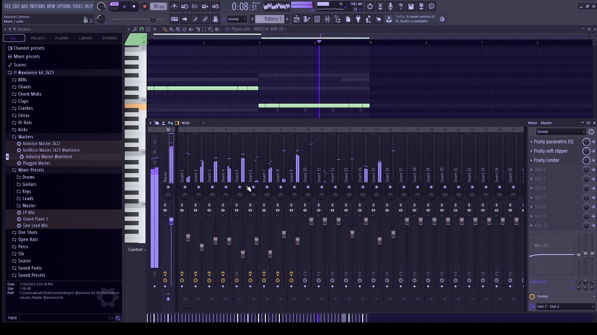This screenshot has width=597, height=335.
Task: Open the undo history icon
Action: [x=370, y=7]
